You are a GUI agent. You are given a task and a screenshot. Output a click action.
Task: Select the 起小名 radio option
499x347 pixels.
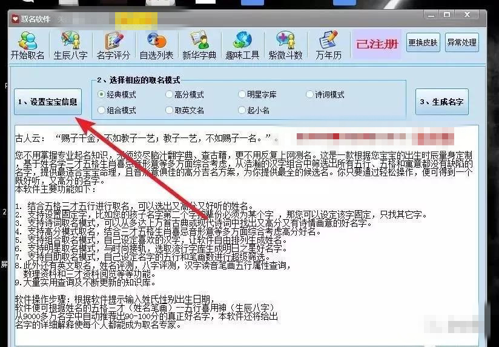(254, 110)
